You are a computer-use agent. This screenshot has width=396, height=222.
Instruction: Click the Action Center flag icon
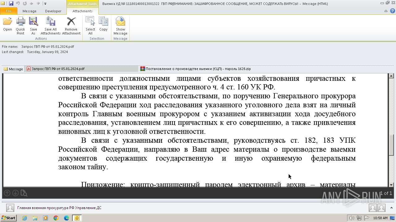[367, 218]
